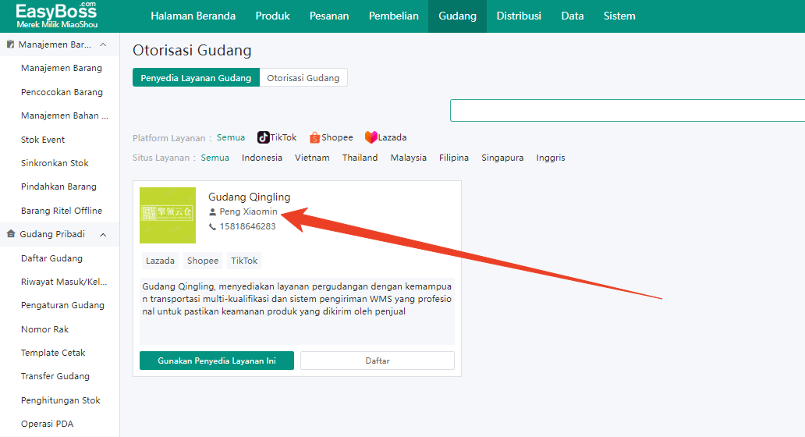Open Pindahkan Barang sidebar item
This screenshot has height=437, width=805.
[x=59, y=187]
